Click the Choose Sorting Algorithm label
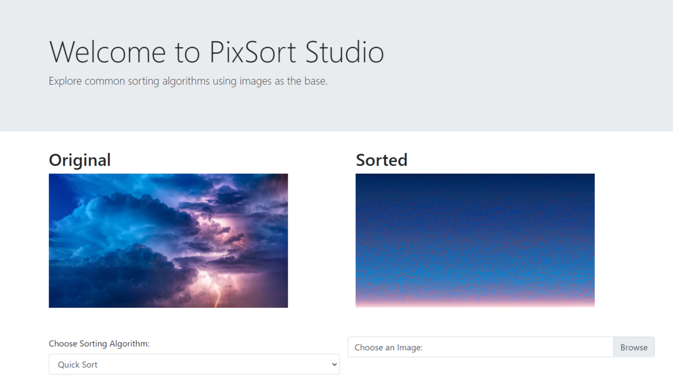 tap(99, 344)
